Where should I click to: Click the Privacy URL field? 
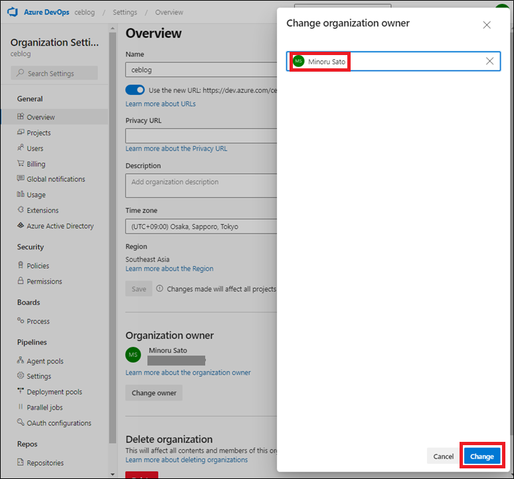(201, 135)
